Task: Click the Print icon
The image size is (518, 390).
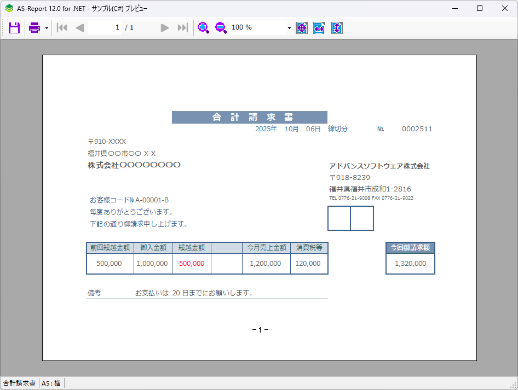Action: click(34, 27)
